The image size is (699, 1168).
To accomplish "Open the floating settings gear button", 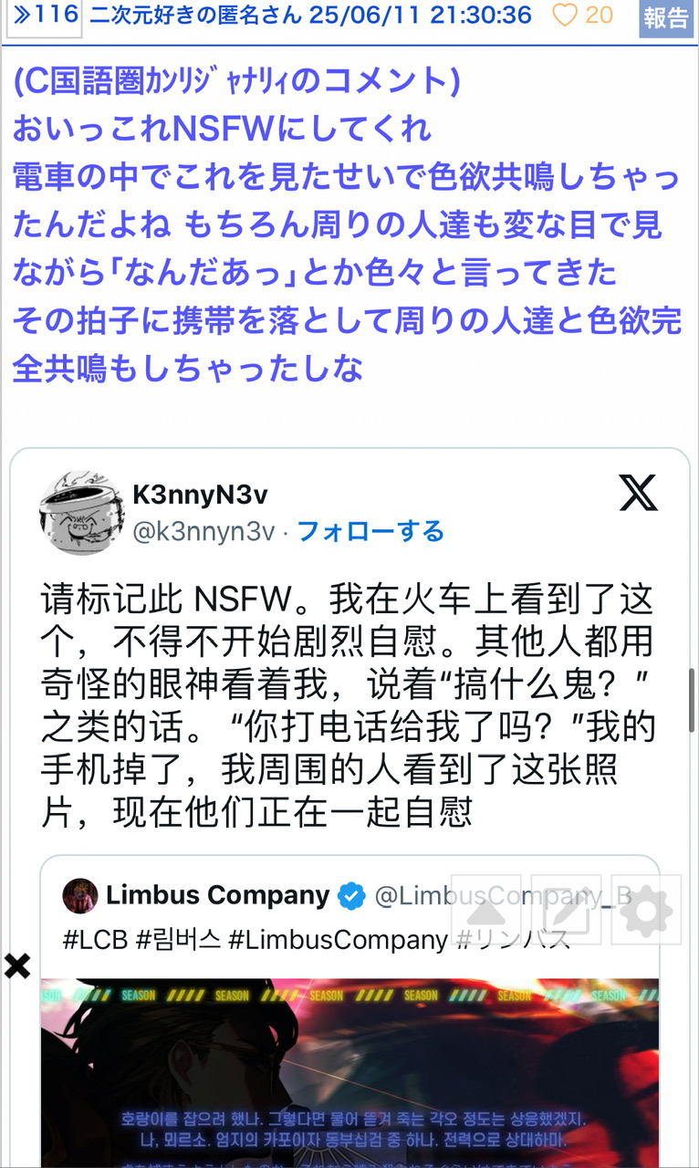I will [646, 909].
